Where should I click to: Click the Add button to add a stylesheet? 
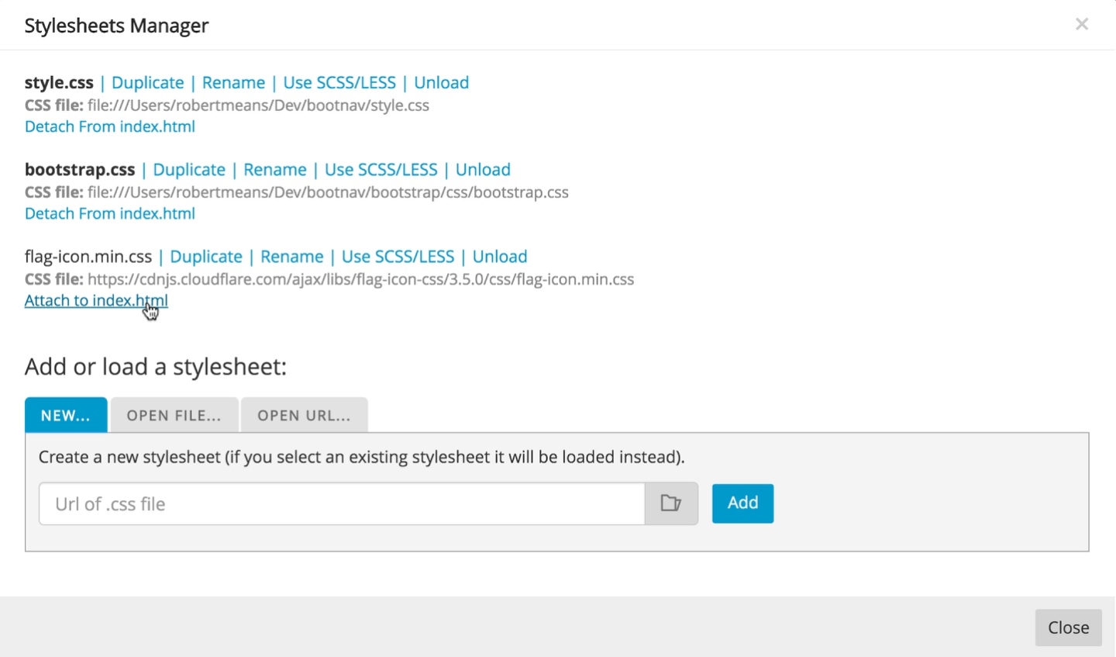tap(742, 503)
